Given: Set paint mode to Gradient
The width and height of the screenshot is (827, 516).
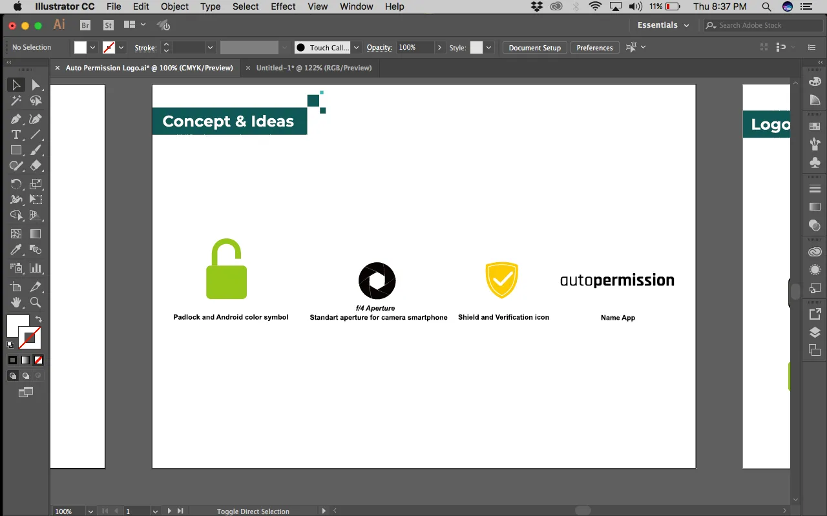Looking at the screenshot, I should (25, 360).
